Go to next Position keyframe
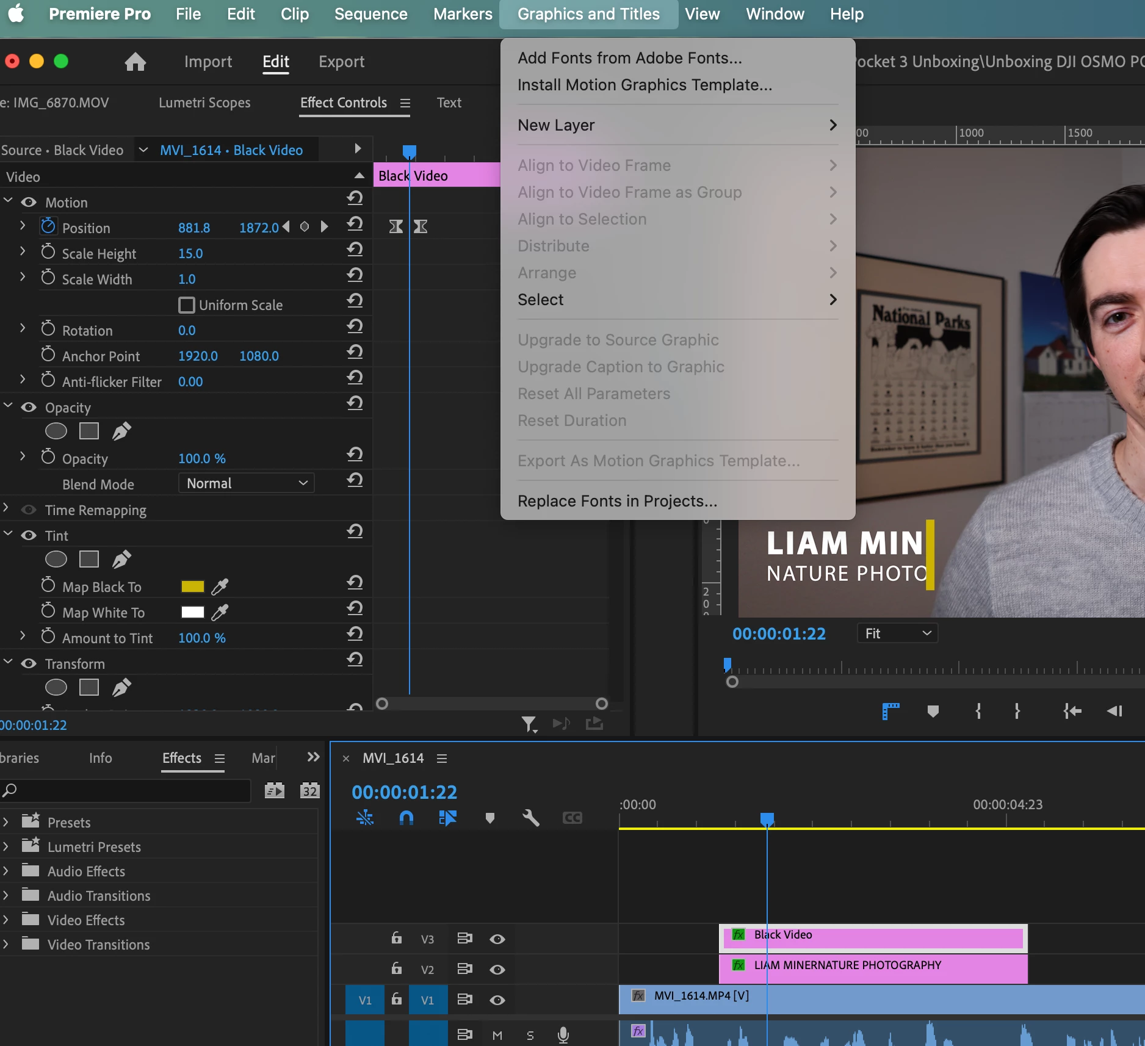 [324, 227]
